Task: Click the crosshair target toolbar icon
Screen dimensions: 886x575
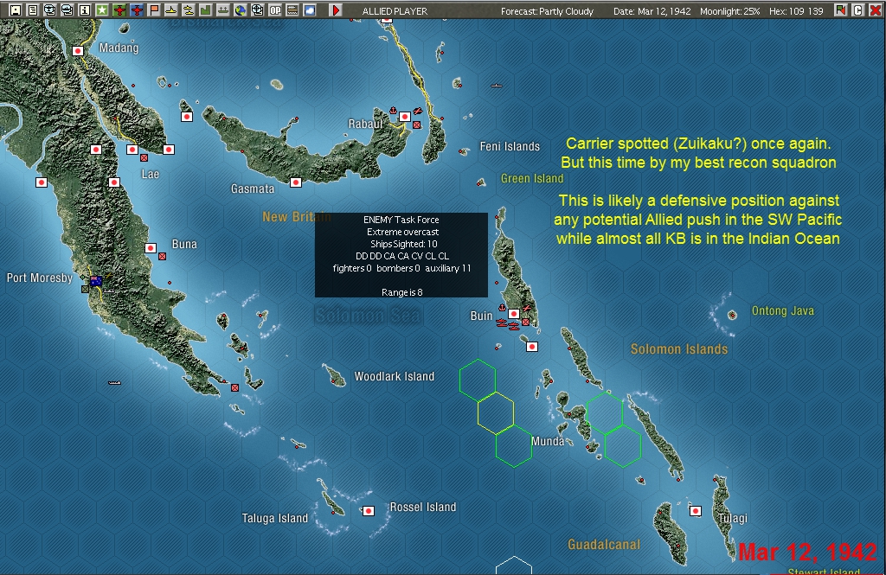Action: pyautogui.click(x=258, y=10)
